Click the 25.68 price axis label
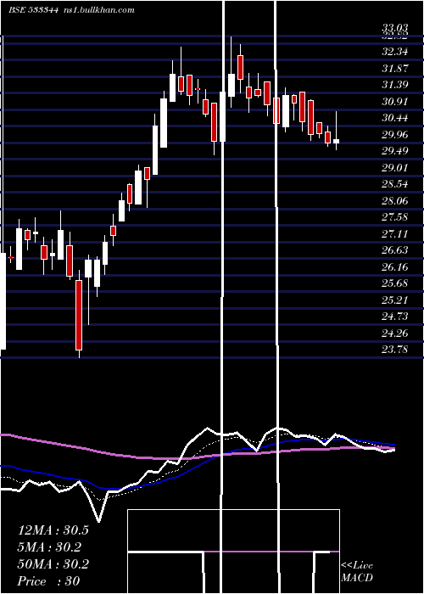424x594 pixels. point(395,283)
